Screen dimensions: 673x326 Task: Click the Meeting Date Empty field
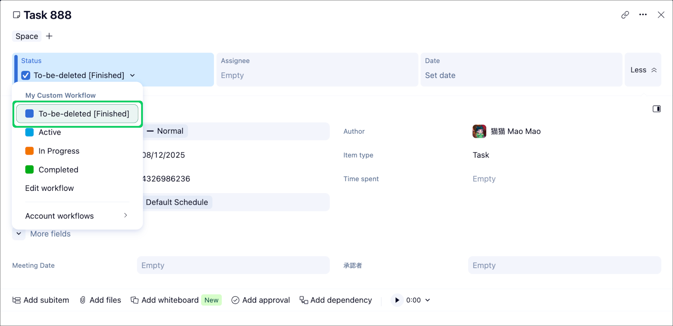click(x=233, y=265)
